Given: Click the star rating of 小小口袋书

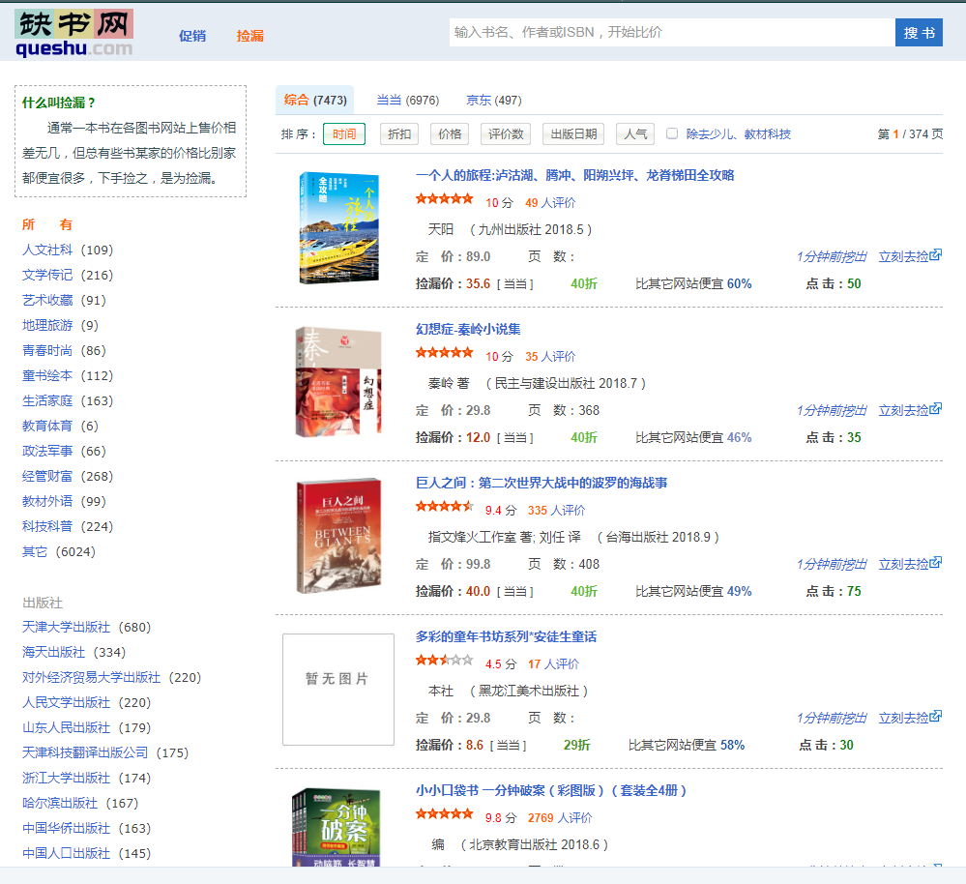Looking at the screenshot, I should click(x=444, y=814).
